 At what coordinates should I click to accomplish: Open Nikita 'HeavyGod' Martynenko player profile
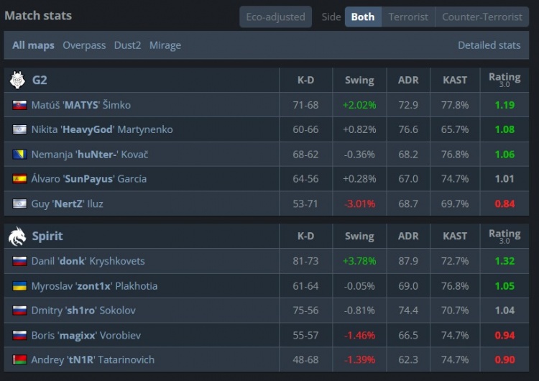click(x=102, y=129)
